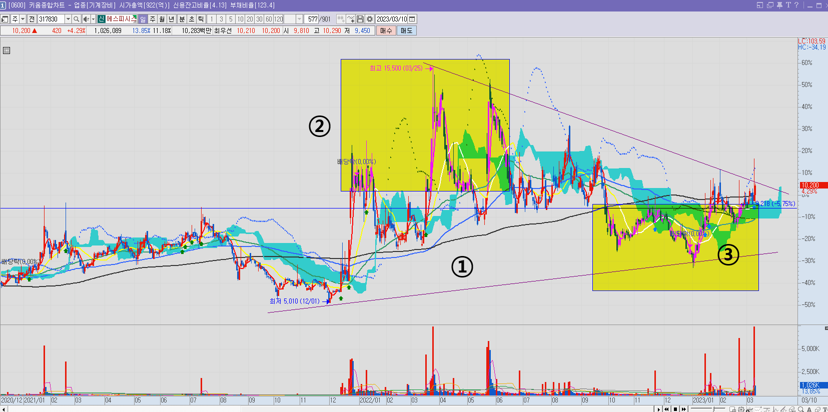Click the 매수 buy button
The width and height of the screenshot is (828, 412).
point(386,30)
